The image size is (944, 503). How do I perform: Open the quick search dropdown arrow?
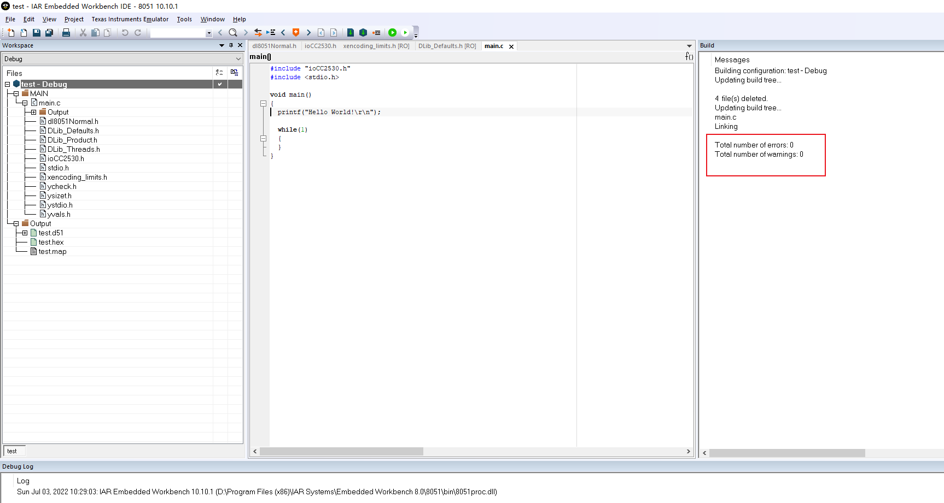coord(208,33)
